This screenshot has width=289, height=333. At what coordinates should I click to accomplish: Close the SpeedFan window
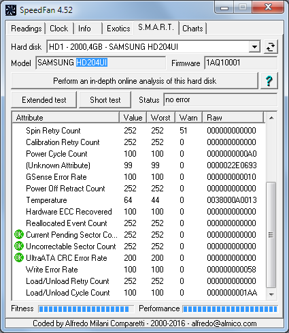268,7
